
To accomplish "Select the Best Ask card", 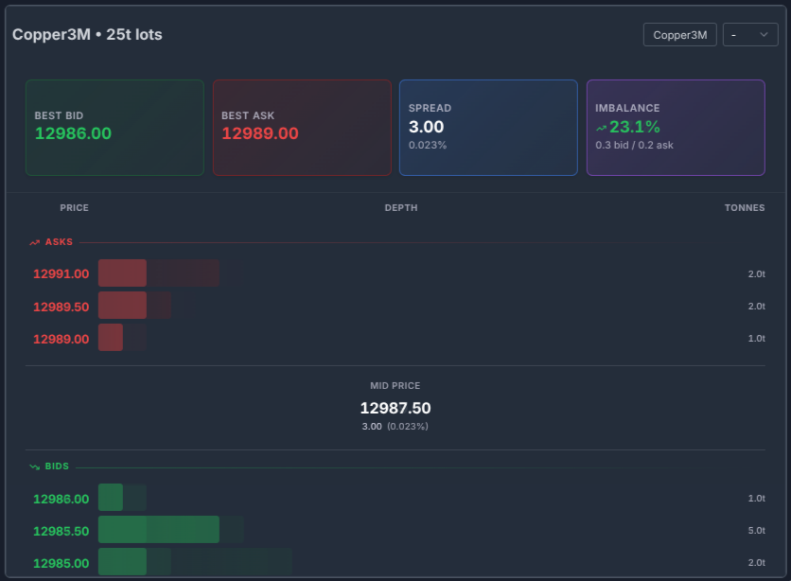I will [x=302, y=128].
